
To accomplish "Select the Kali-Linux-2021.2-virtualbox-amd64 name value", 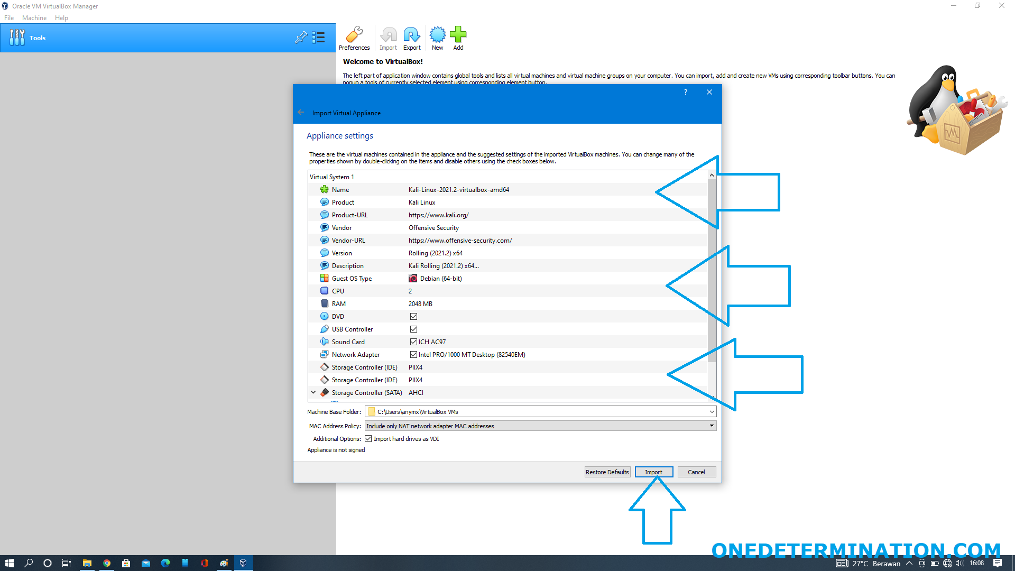I will 458,189.
